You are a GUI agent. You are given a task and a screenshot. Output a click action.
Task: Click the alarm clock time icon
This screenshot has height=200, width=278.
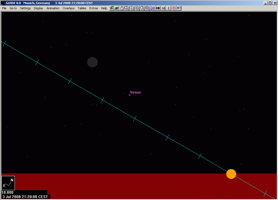122,8
